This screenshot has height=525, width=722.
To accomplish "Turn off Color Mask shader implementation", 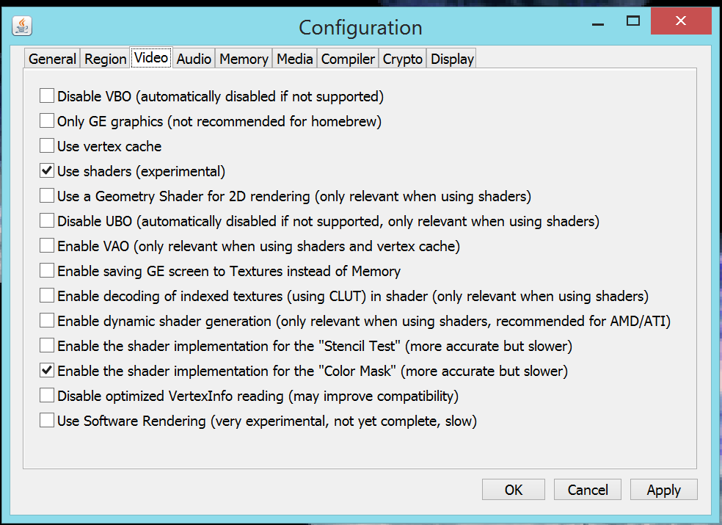I will [x=47, y=371].
